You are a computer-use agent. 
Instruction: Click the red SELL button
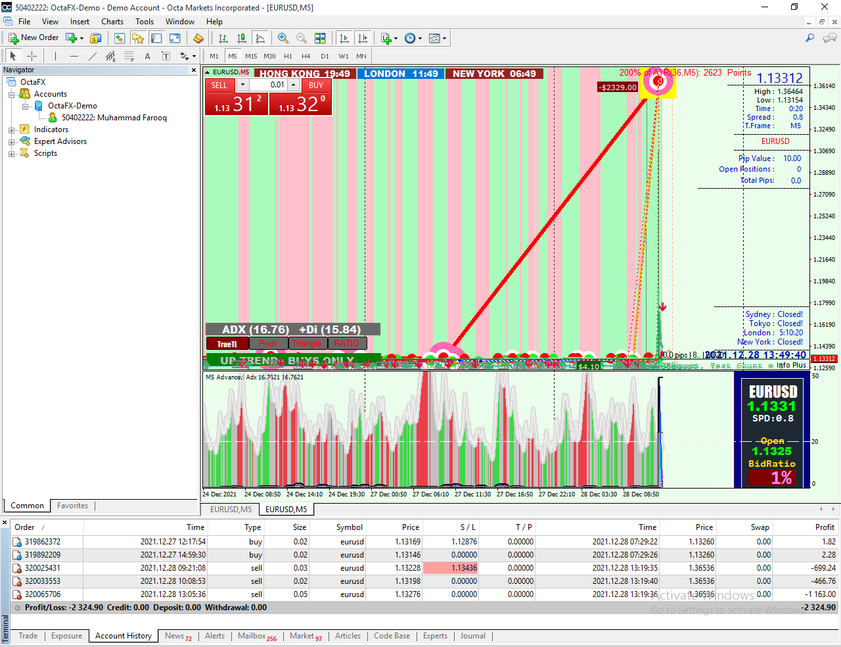click(x=219, y=85)
